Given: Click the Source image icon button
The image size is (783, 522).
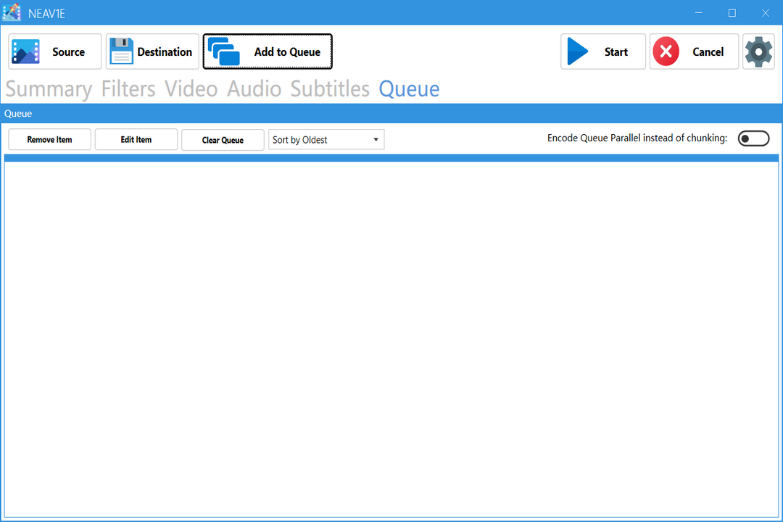Looking at the screenshot, I should click(x=26, y=51).
